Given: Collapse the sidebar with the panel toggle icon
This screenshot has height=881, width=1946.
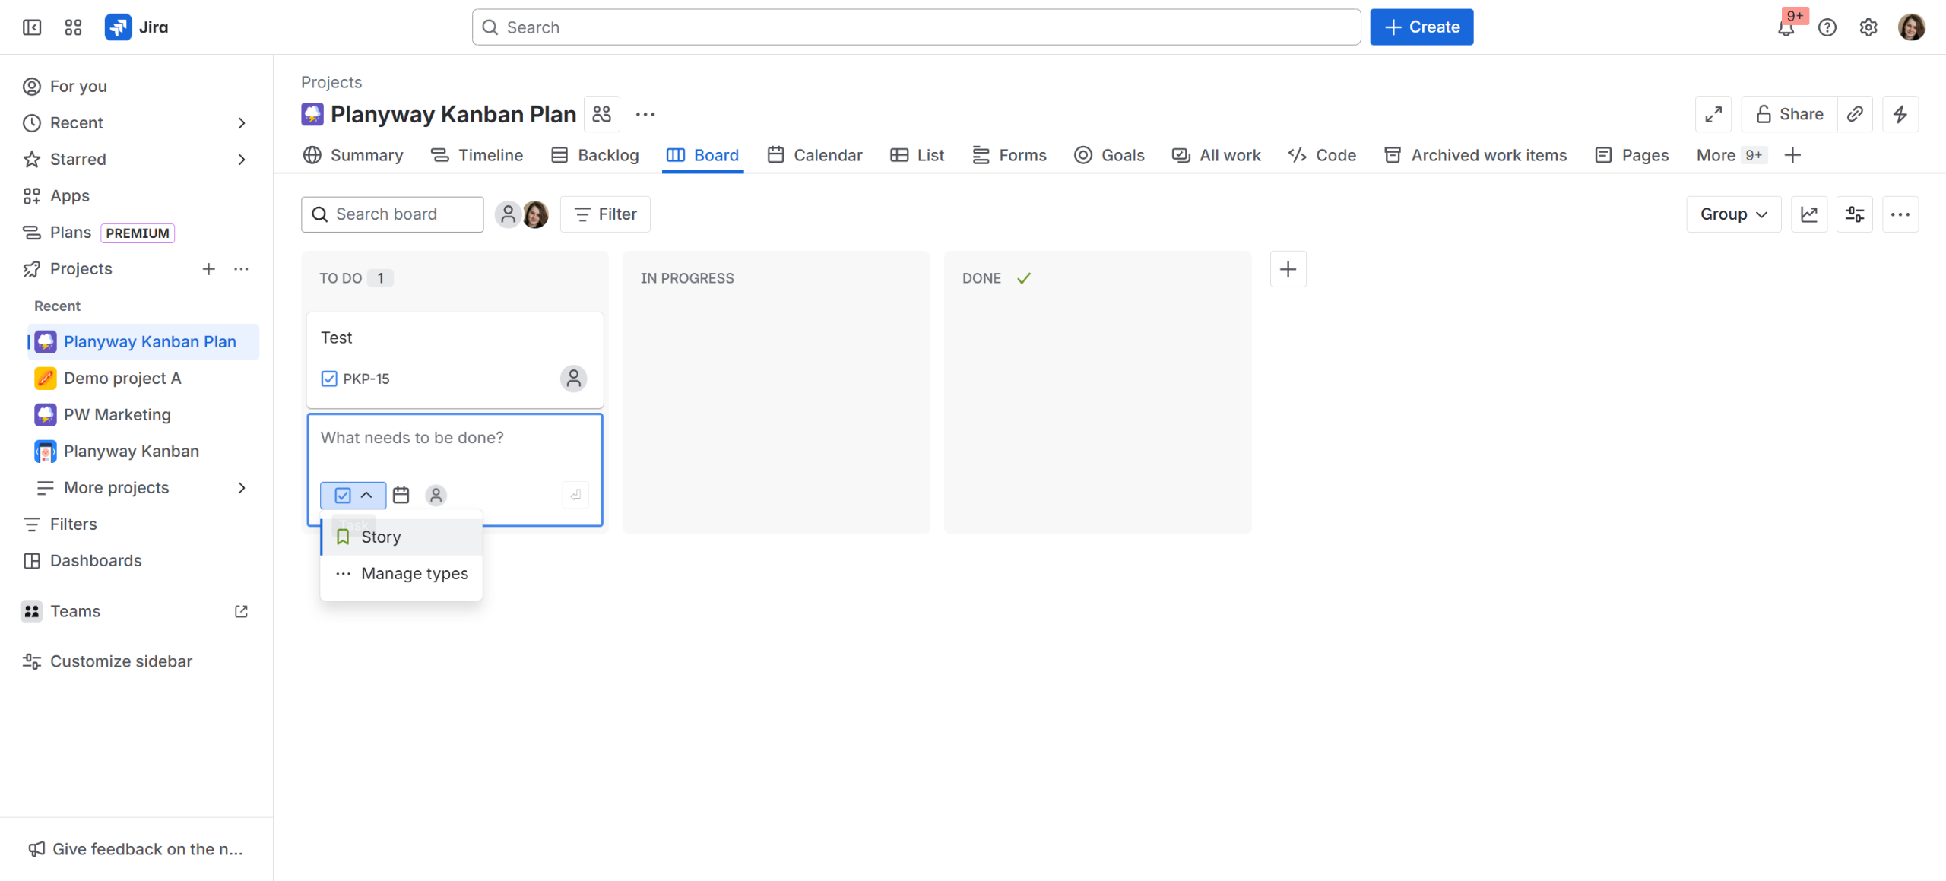Looking at the screenshot, I should pyautogui.click(x=32, y=27).
